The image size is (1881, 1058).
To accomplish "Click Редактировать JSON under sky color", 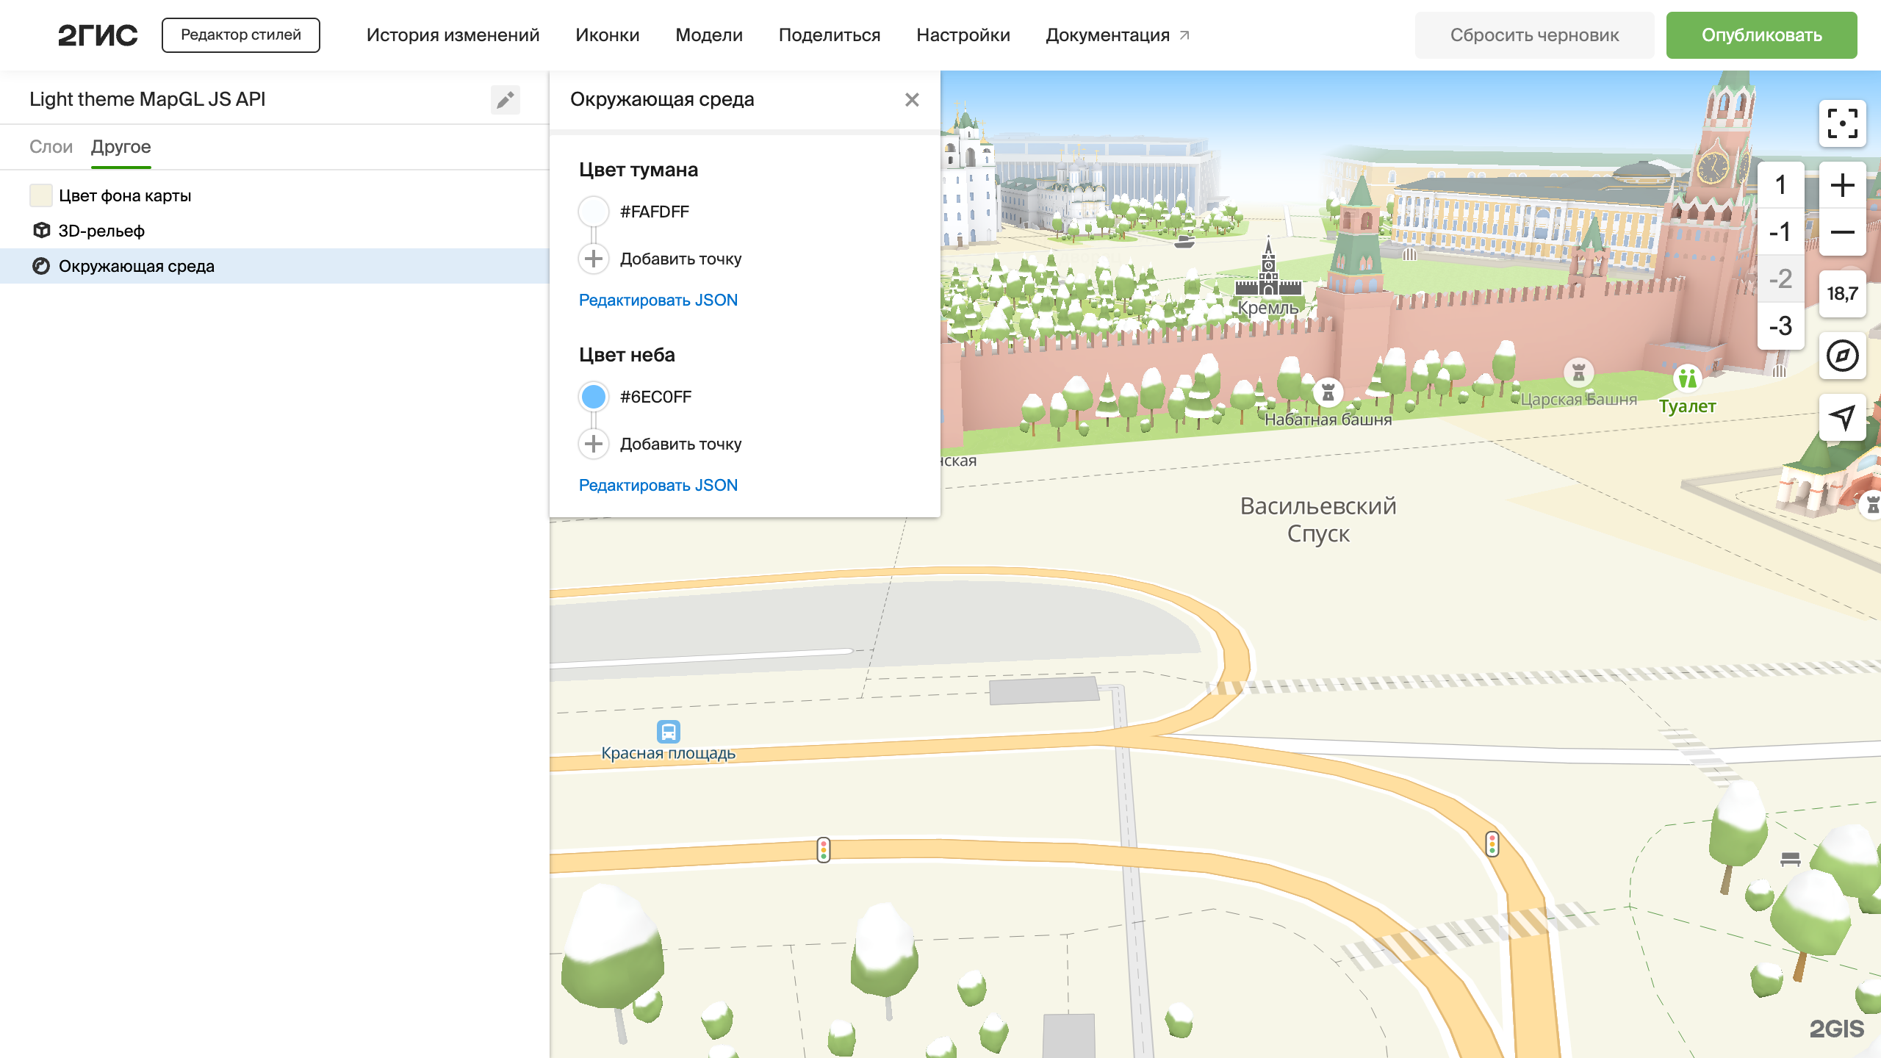I will (x=658, y=485).
